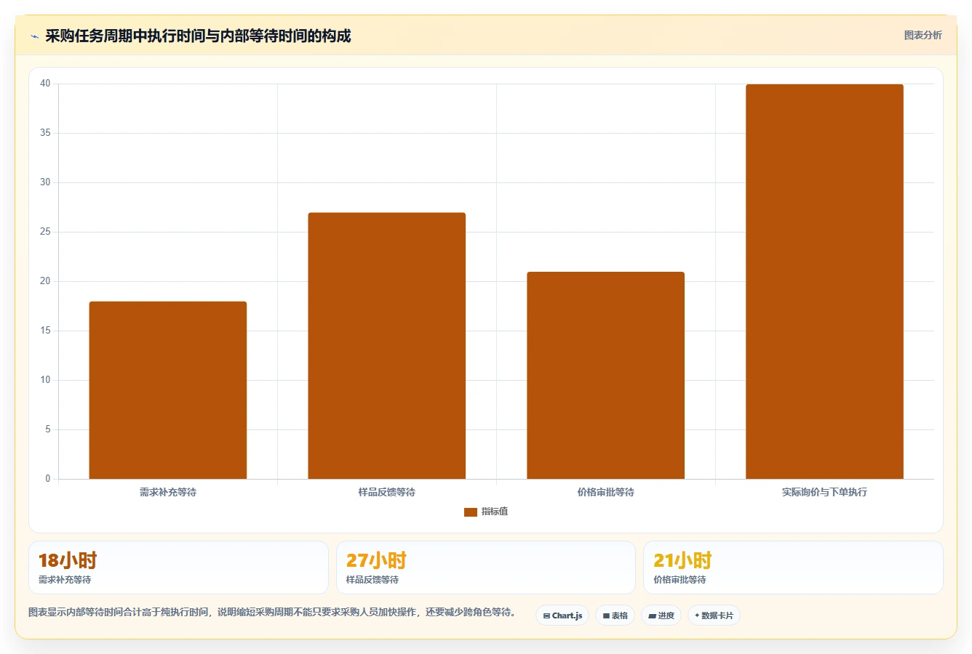
Task: Open the 27小时 样品反馈等待 data card
Action: point(486,568)
